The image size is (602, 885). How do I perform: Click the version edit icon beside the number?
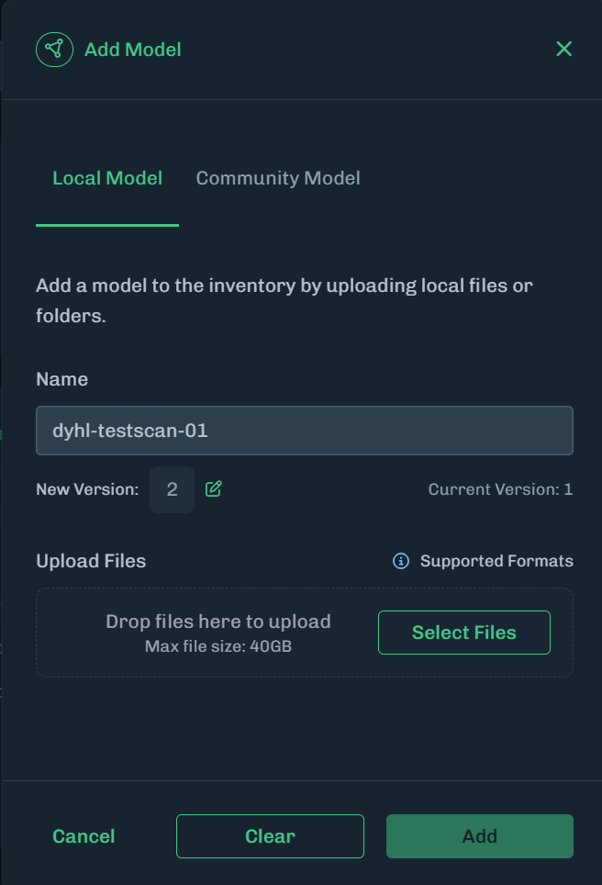coord(212,489)
